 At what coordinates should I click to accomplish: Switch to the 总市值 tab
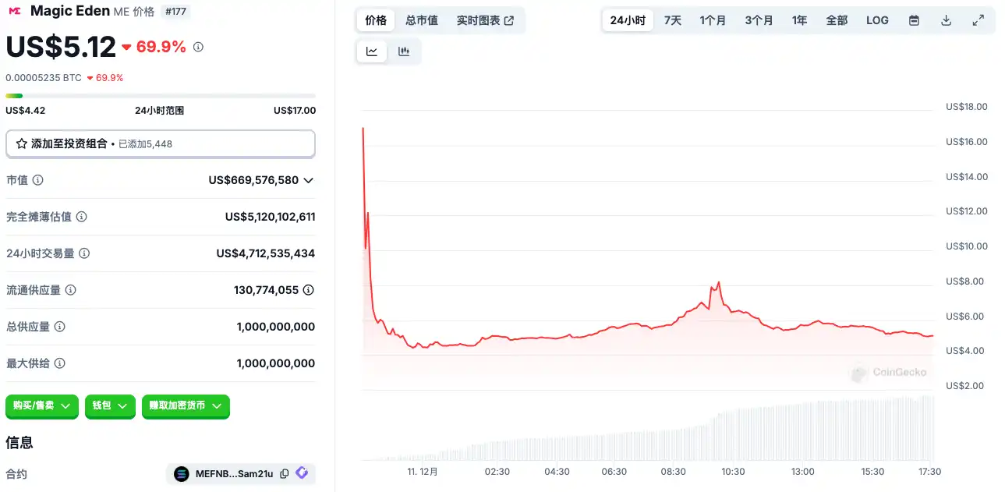pyautogui.click(x=421, y=20)
